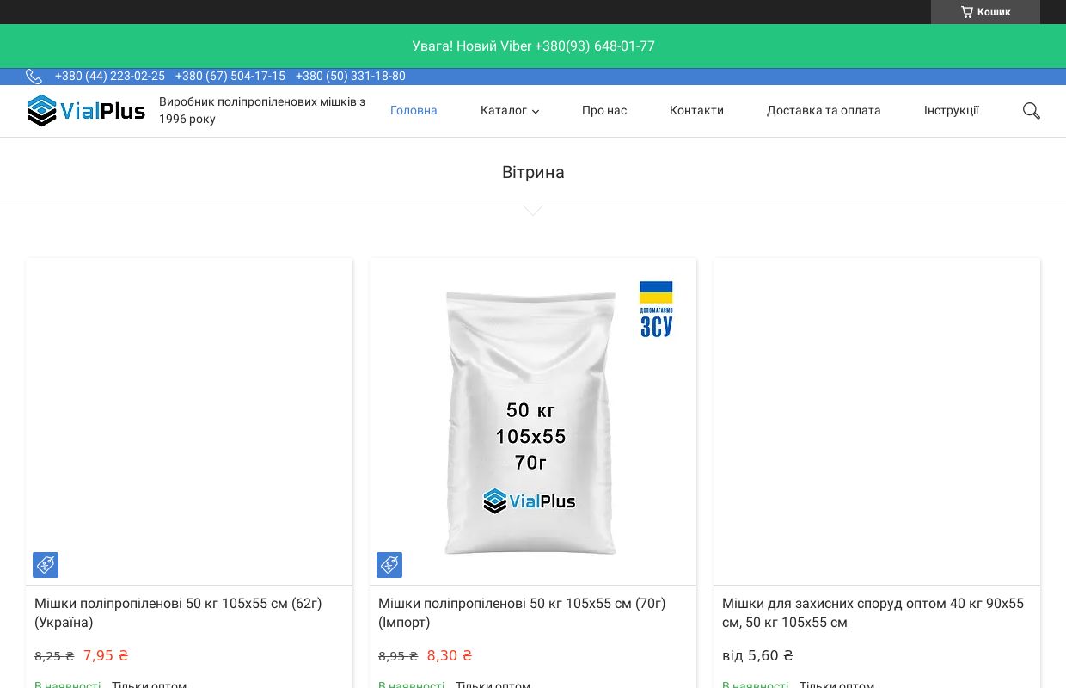Open site search magnifier icon

click(1032, 111)
